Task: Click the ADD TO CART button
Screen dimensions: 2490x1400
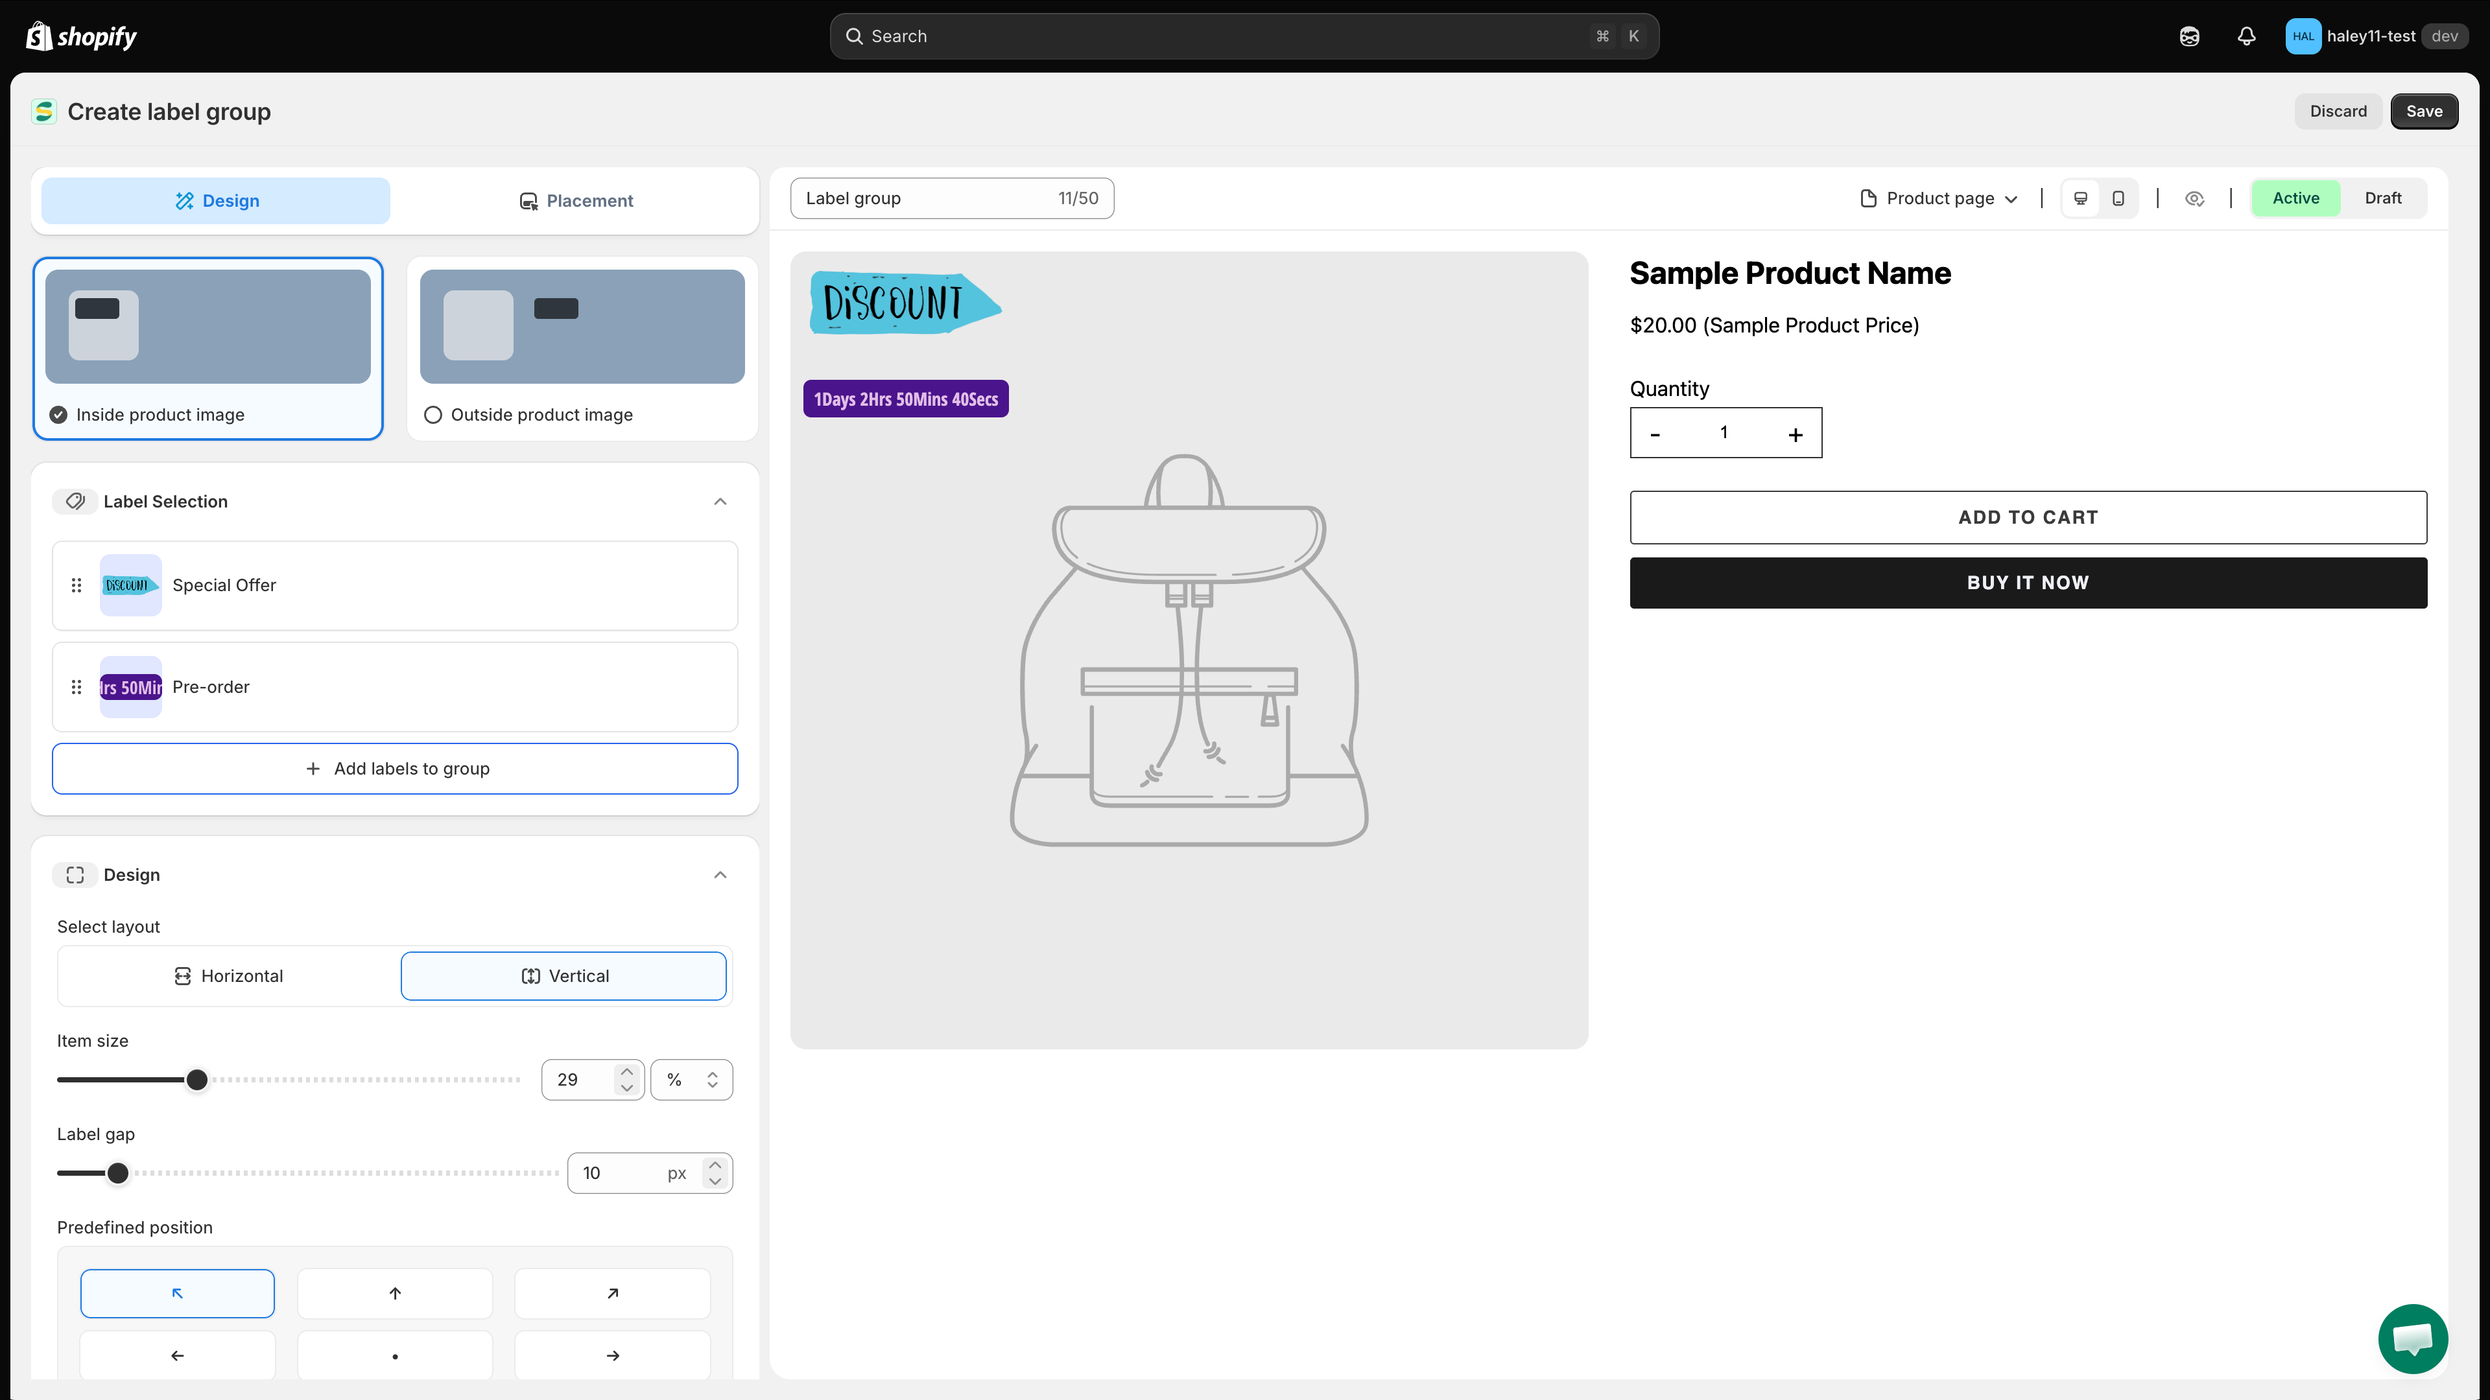Action: click(x=2028, y=517)
